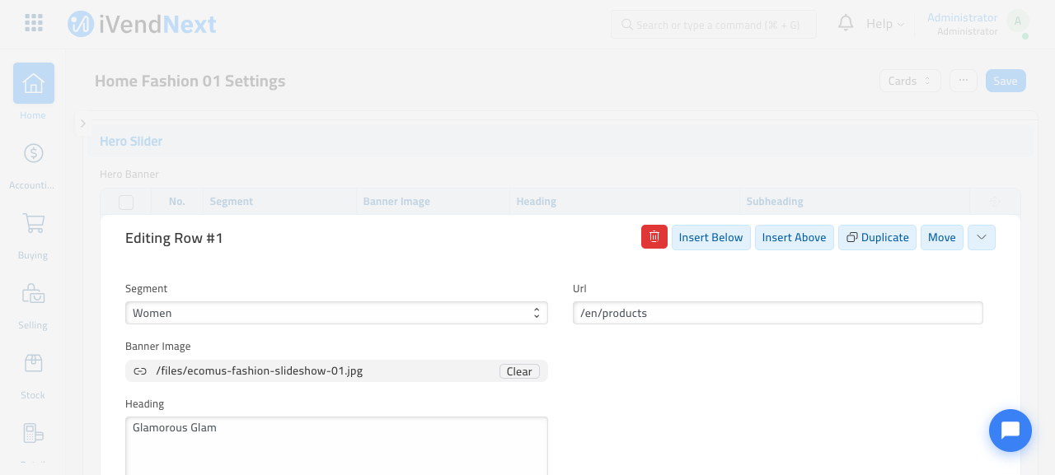
Task: Open the Accounting module icon
Action: click(34, 153)
